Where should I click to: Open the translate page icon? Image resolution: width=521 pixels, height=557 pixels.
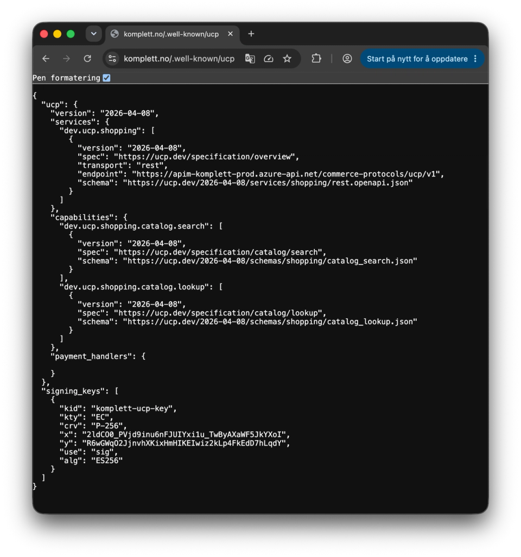250,59
